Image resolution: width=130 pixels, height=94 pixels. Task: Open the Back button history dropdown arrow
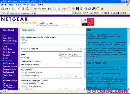click(x=9, y=9)
